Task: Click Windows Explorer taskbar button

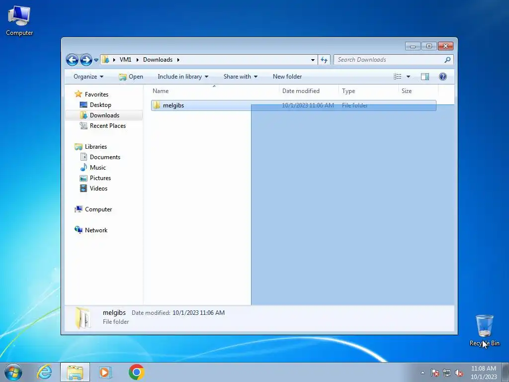Action: pos(75,372)
